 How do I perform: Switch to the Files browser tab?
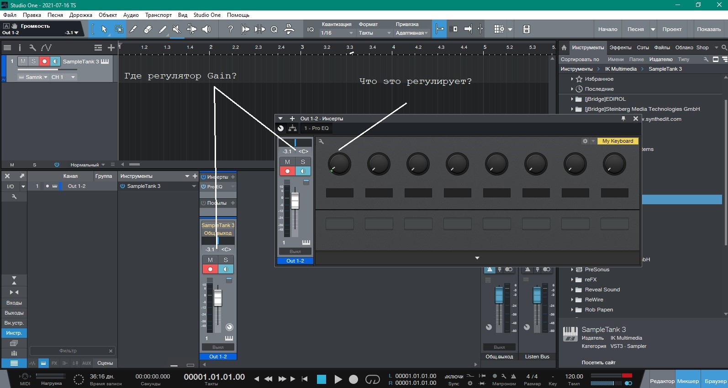[x=662, y=47]
